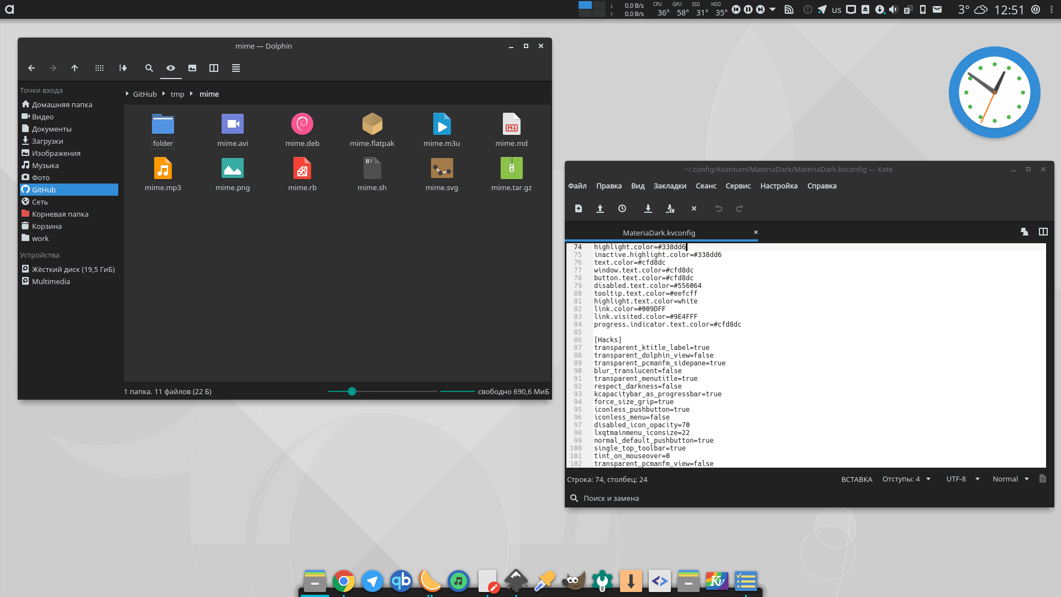The width and height of the screenshot is (1061, 597).
Task: Click the us keyboard layout indicator
Action: (837, 10)
